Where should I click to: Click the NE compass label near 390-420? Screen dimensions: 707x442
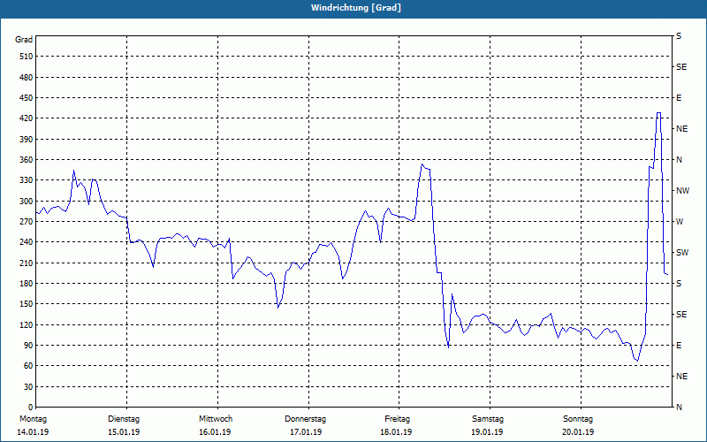(681, 129)
